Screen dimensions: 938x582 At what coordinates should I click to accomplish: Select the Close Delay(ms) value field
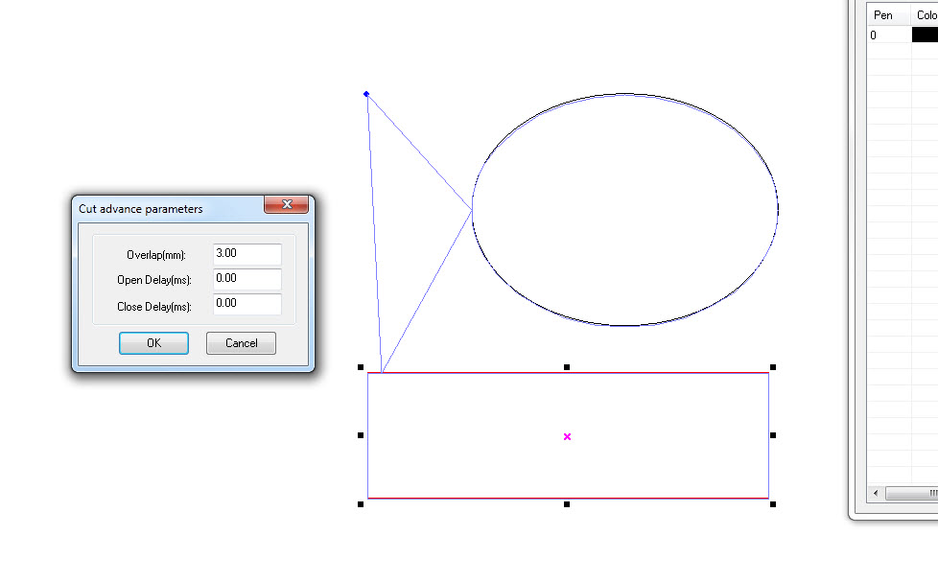246,304
